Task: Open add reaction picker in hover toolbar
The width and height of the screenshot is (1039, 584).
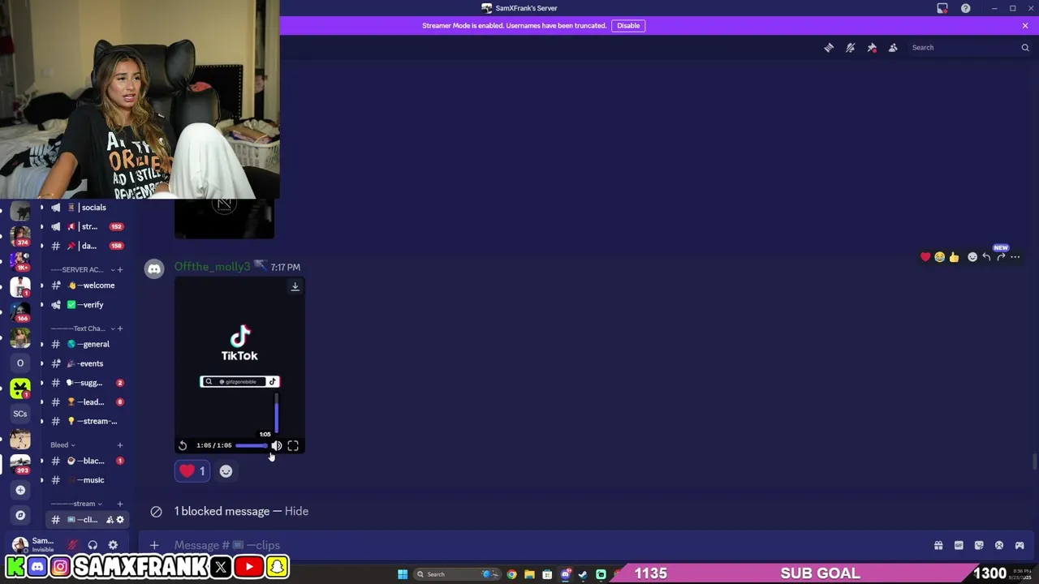Action: 972,257
